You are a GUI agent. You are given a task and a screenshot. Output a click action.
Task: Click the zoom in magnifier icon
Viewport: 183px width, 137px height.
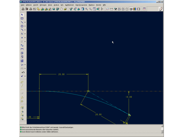click(86, 9)
